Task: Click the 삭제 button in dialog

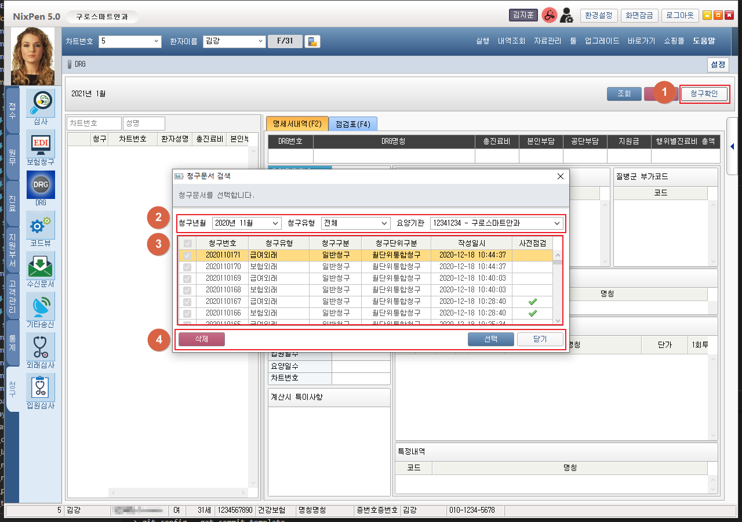Action: [201, 339]
